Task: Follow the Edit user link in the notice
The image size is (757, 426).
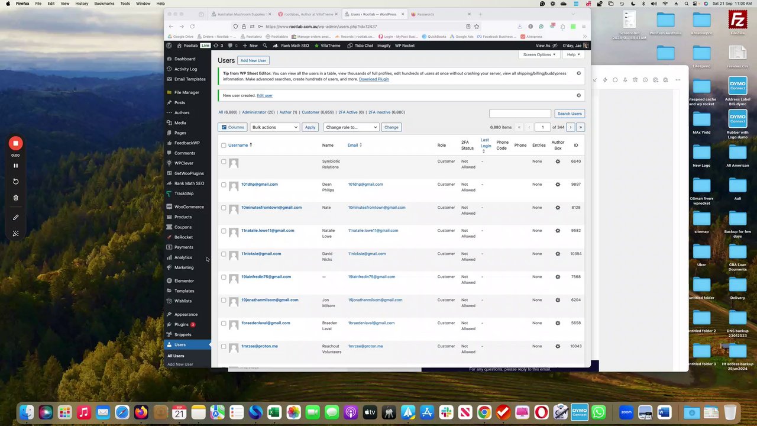Action: pos(264,95)
